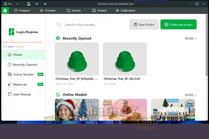This screenshot has height=139, width=209.
Task: Open the Calibration tab
Action: (x=126, y=10)
